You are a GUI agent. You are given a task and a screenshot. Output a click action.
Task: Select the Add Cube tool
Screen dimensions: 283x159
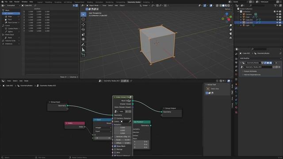(83, 55)
